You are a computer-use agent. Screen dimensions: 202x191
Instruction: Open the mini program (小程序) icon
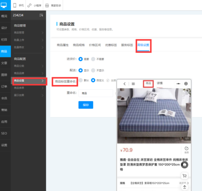coord(30,5)
